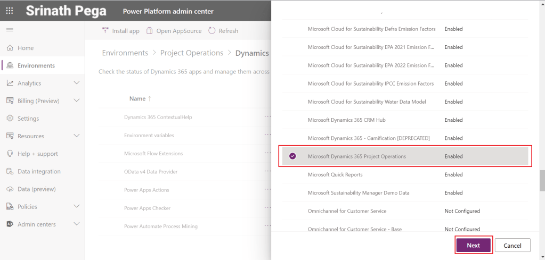Open Data integration sidebar icon

pos(10,172)
